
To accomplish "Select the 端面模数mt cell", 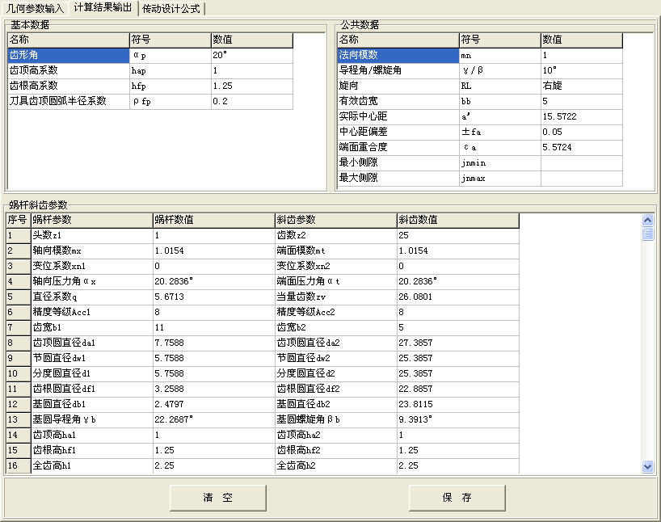I will (336, 250).
